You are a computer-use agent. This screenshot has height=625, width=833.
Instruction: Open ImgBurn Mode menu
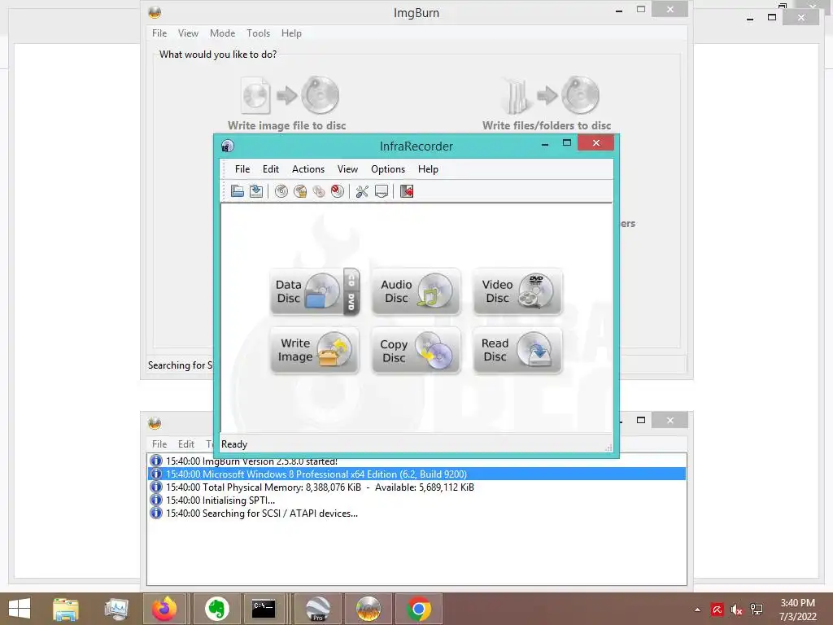point(222,33)
